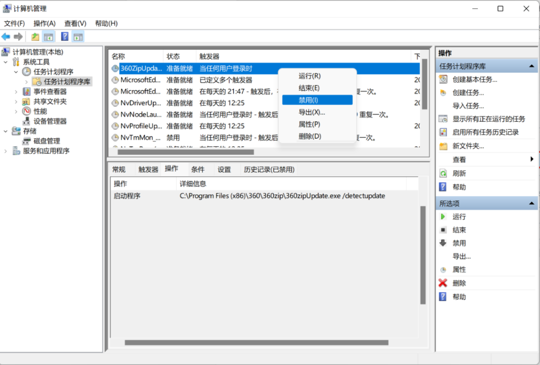The height and width of the screenshot is (365, 540).
Task: Click the 创建基本任务 icon in actions pane
Action: [443, 79]
